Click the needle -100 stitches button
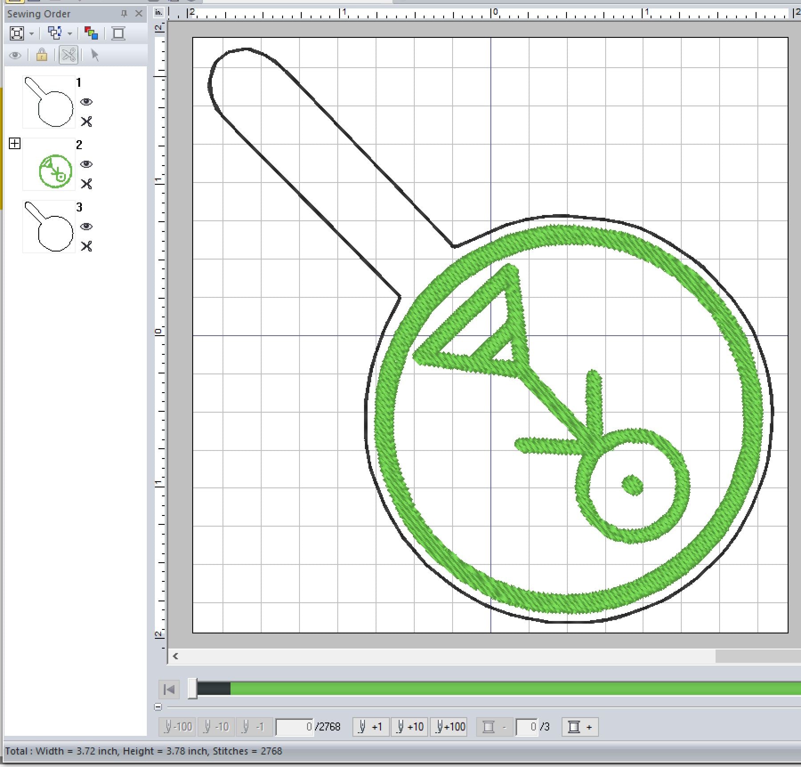The image size is (801, 767). [178, 727]
